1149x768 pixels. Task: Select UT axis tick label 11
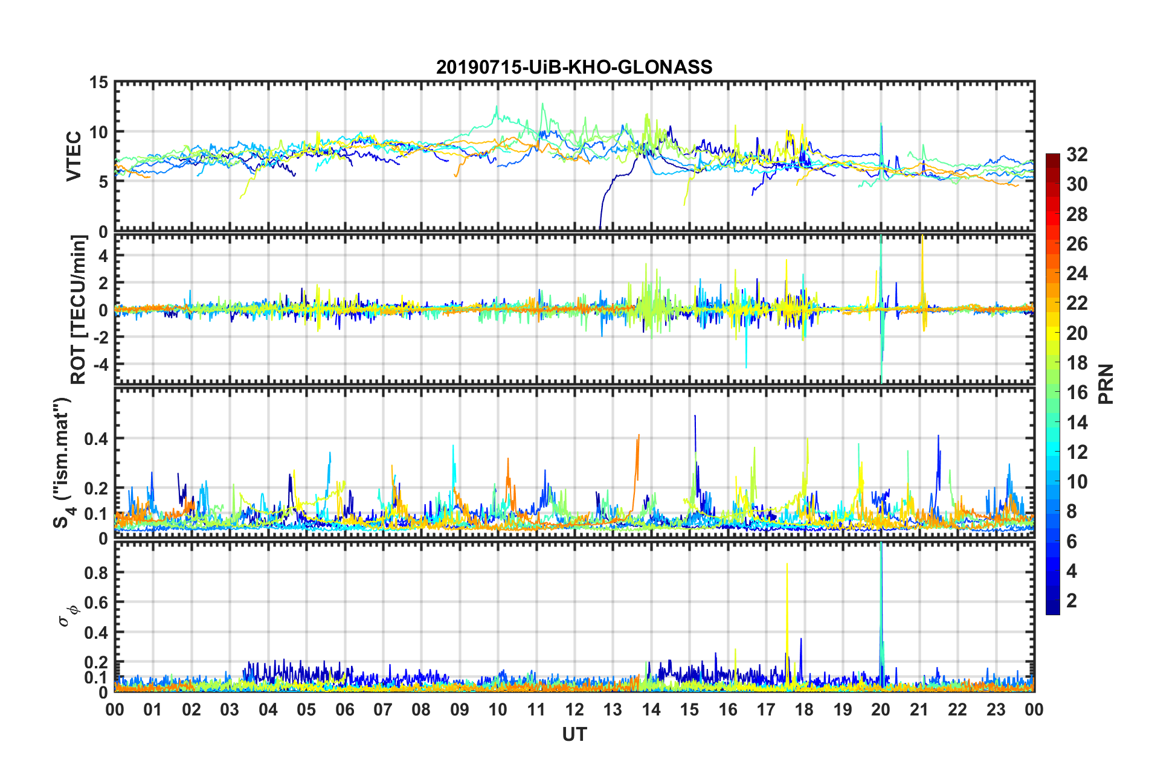[536, 709]
